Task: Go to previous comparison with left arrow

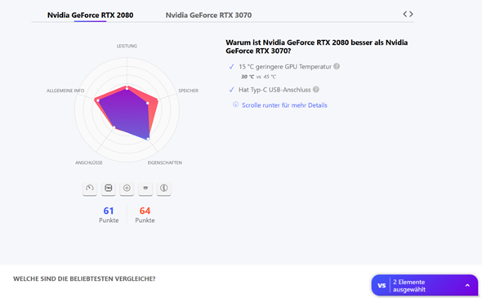Action: click(405, 14)
